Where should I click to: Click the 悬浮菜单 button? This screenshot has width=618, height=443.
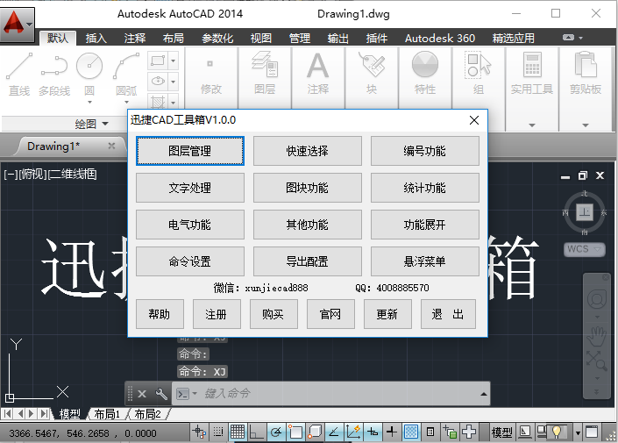pyautogui.click(x=425, y=261)
